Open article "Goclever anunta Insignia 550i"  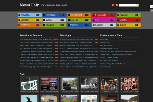(x=79, y=58)
